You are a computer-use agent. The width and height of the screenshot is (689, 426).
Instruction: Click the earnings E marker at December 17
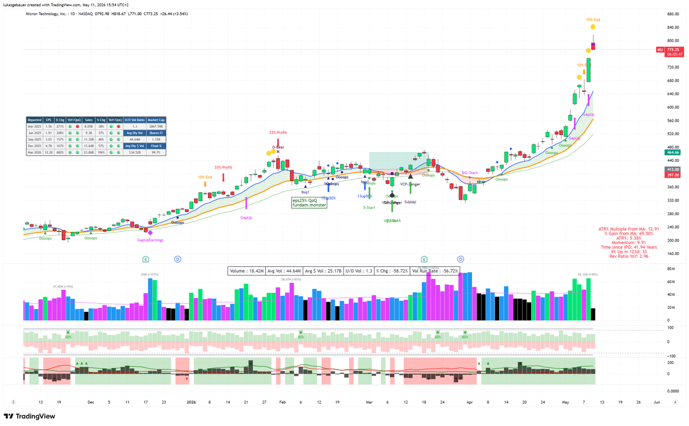click(x=146, y=260)
